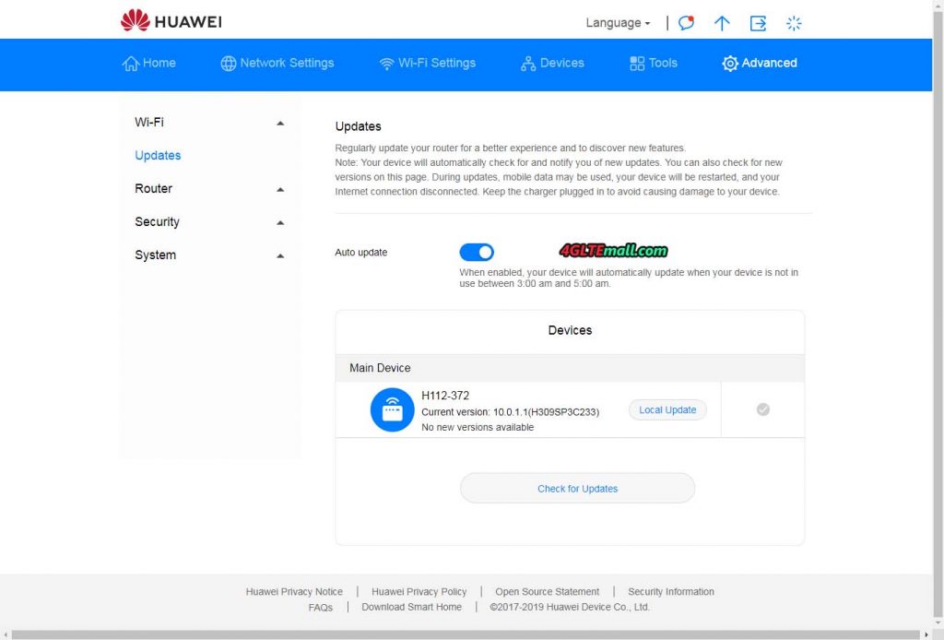Switch to the Devices tab
This screenshot has height=640, width=944.
point(551,63)
